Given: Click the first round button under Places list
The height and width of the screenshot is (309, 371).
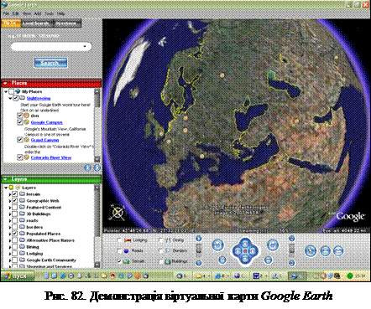Looking at the screenshot, I should [x=88, y=167].
